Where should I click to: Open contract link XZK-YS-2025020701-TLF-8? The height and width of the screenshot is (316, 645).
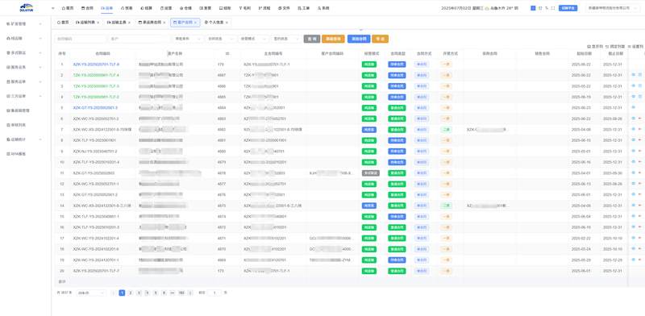point(96,64)
